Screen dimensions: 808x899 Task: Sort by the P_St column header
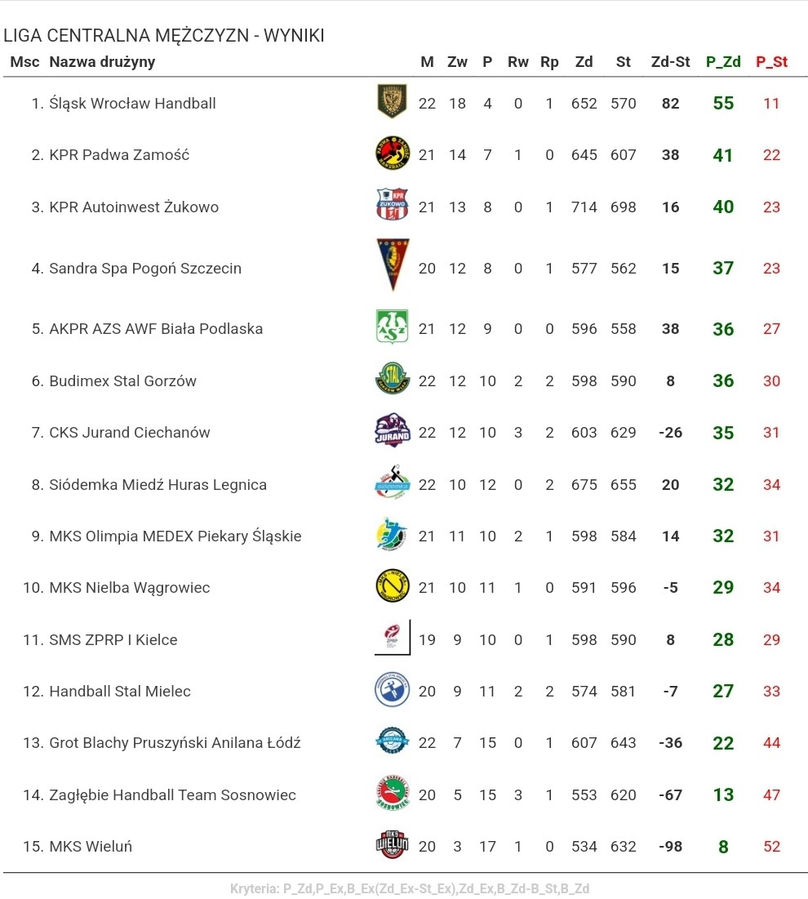771,62
